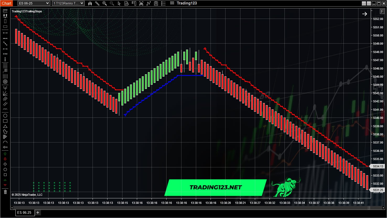387x218 pixels.
Task: Select the ellipse drawing tool in left toolbar
Action: tap(5, 116)
